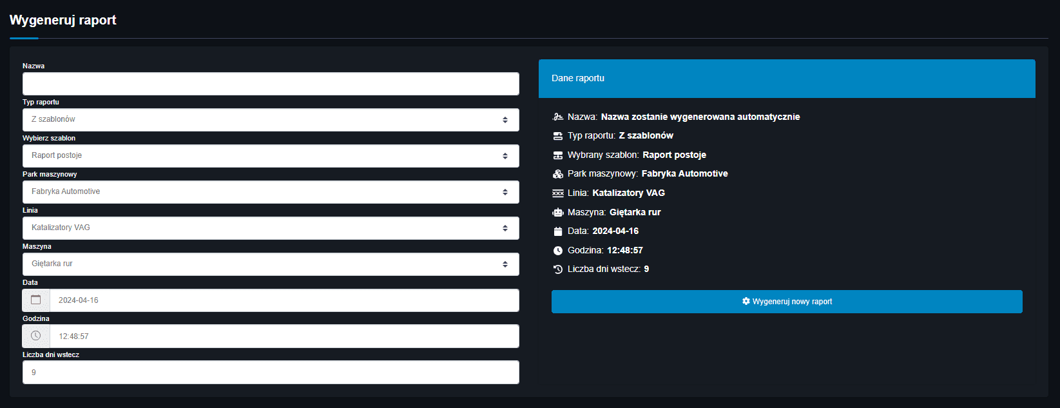Click the calendar icon beside Data field
Viewport: 1060px width, 408px height.
coord(36,300)
